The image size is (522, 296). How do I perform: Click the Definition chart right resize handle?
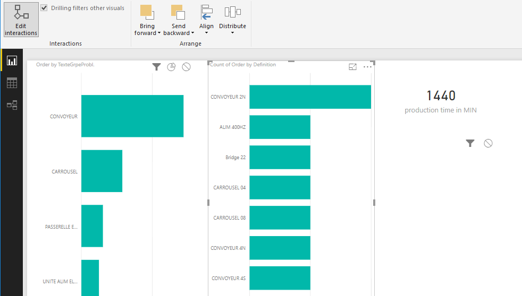click(x=374, y=202)
